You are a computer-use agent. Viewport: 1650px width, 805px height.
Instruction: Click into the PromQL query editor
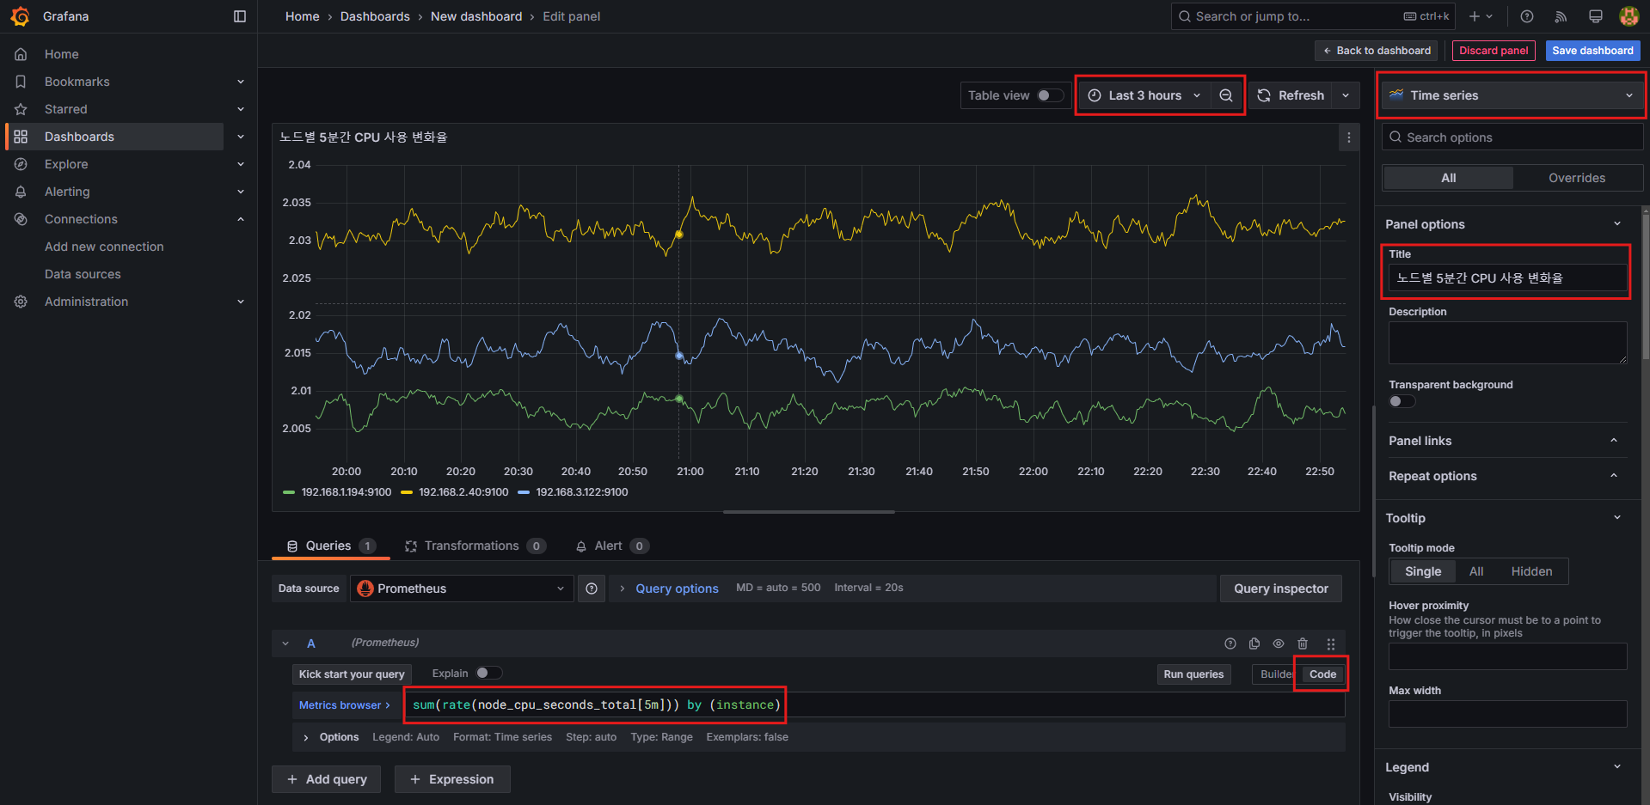click(x=874, y=704)
